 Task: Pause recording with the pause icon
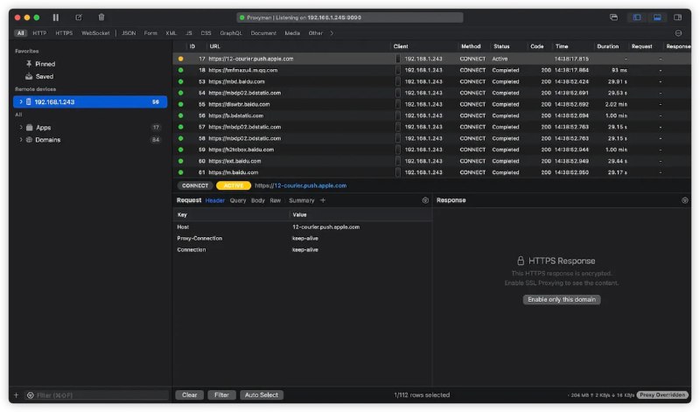tap(56, 17)
